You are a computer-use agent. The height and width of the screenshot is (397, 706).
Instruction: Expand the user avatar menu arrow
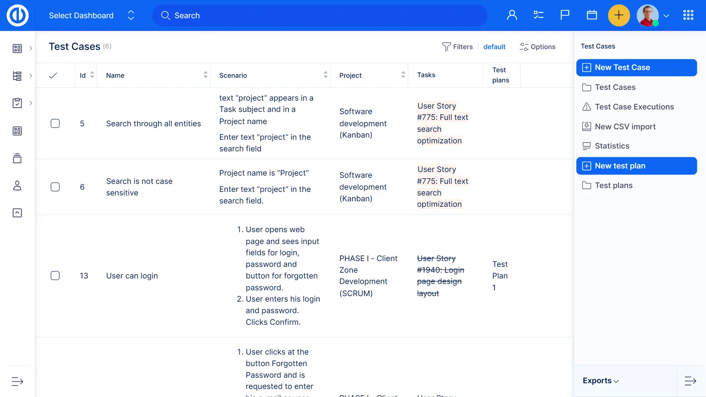point(666,16)
